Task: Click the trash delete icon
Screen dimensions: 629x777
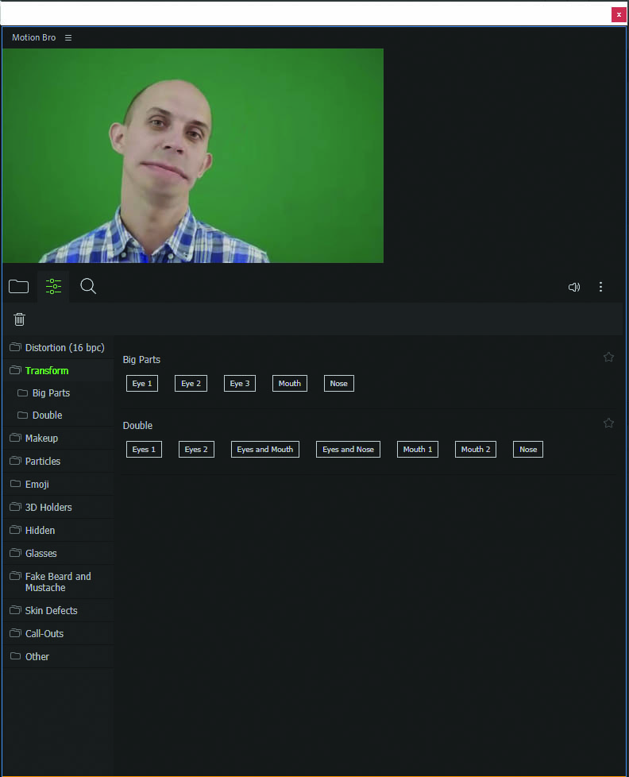Action: (19, 319)
